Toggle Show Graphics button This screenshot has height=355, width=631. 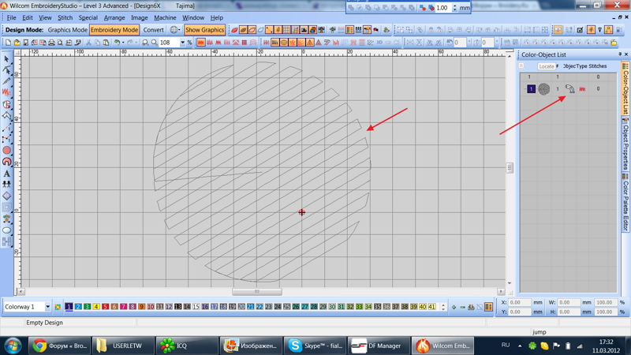[x=204, y=30]
